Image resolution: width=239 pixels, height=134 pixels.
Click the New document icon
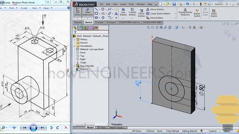pos(161,4)
